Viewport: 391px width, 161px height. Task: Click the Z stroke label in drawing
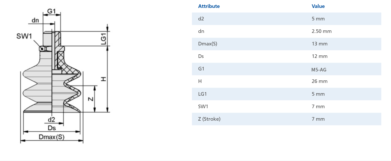90,99
